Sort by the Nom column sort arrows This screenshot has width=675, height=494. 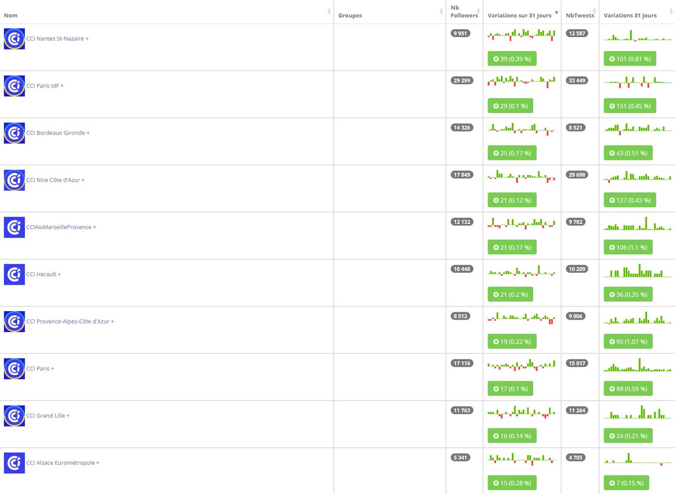click(329, 11)
